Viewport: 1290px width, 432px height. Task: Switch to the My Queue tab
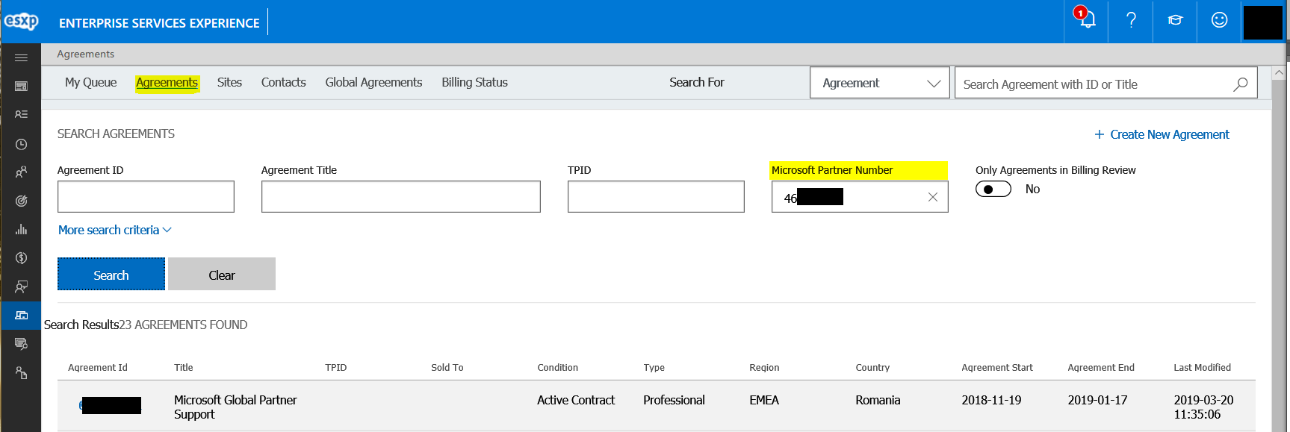click(x=90, y=82)
